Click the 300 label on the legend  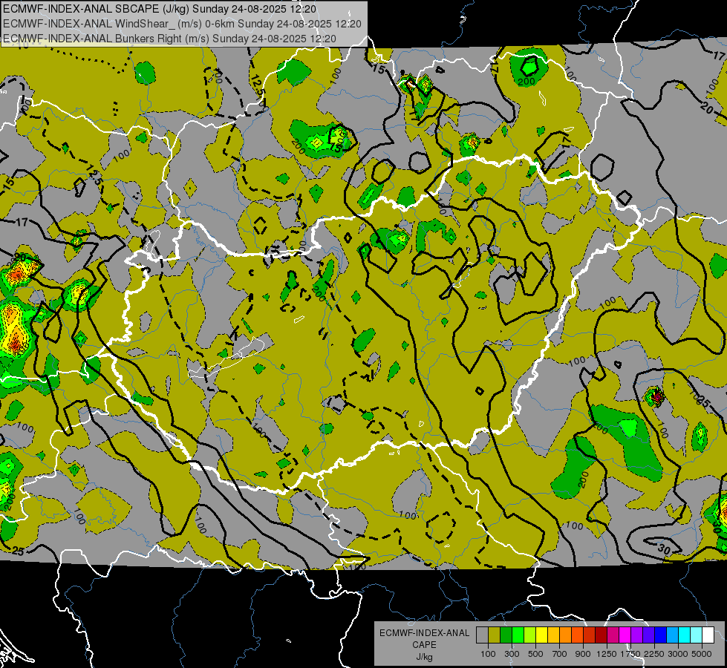point(512,654)
